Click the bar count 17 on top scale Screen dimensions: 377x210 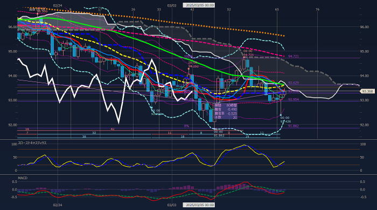pyautogui.click(x=100, y=9)
